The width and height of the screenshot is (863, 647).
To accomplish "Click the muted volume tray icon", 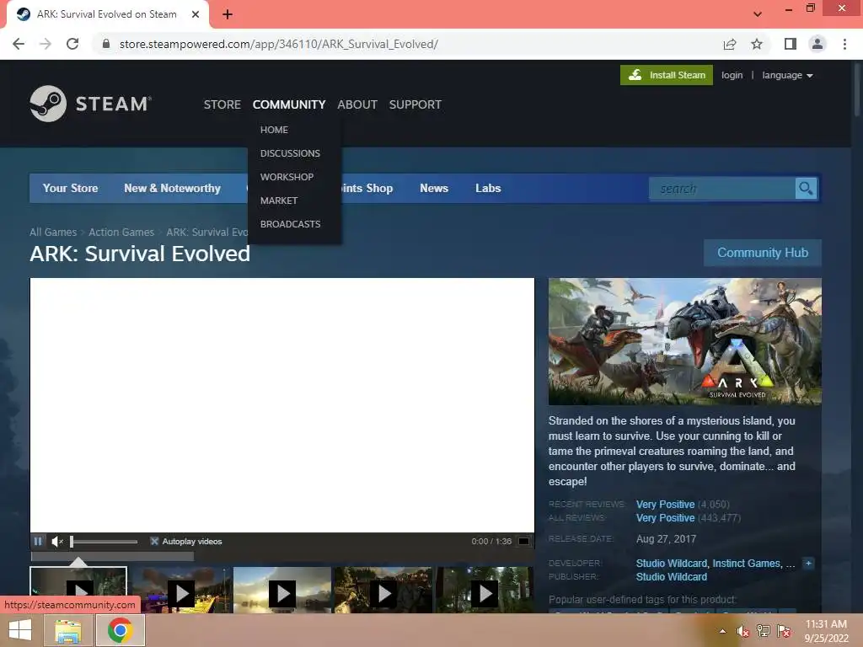I will [x=743, y=631].
